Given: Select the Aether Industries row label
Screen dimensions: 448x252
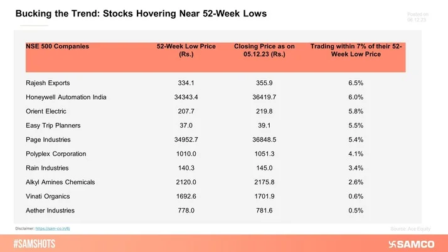Looking at the screenshot, I should click(50, 210).
